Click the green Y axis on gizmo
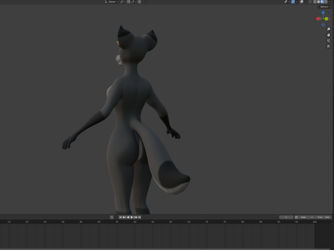Viewport: 334px width, 250px height. coord(326,19)
